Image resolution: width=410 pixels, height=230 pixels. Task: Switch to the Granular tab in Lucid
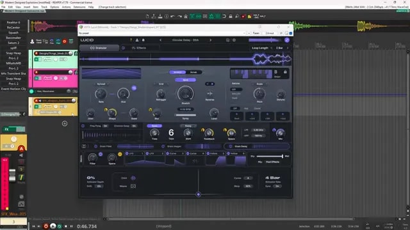99,48
